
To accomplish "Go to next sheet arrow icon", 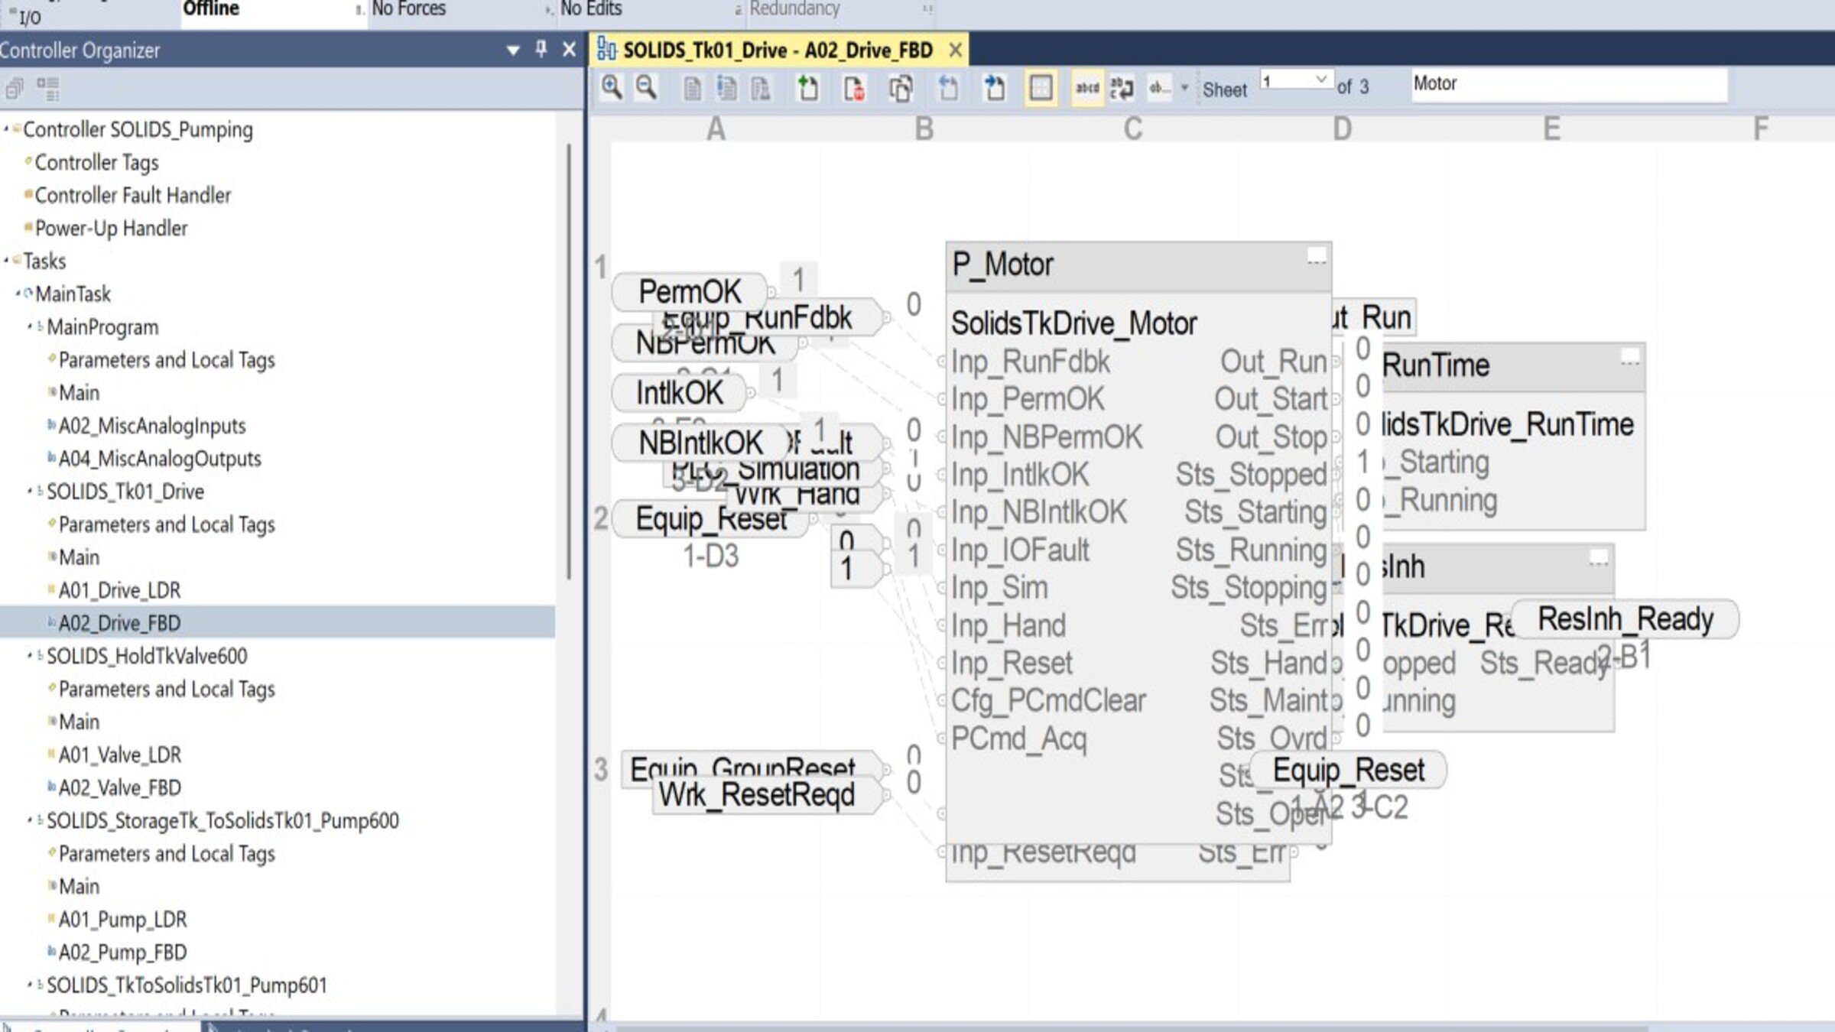I will [994, 89].
